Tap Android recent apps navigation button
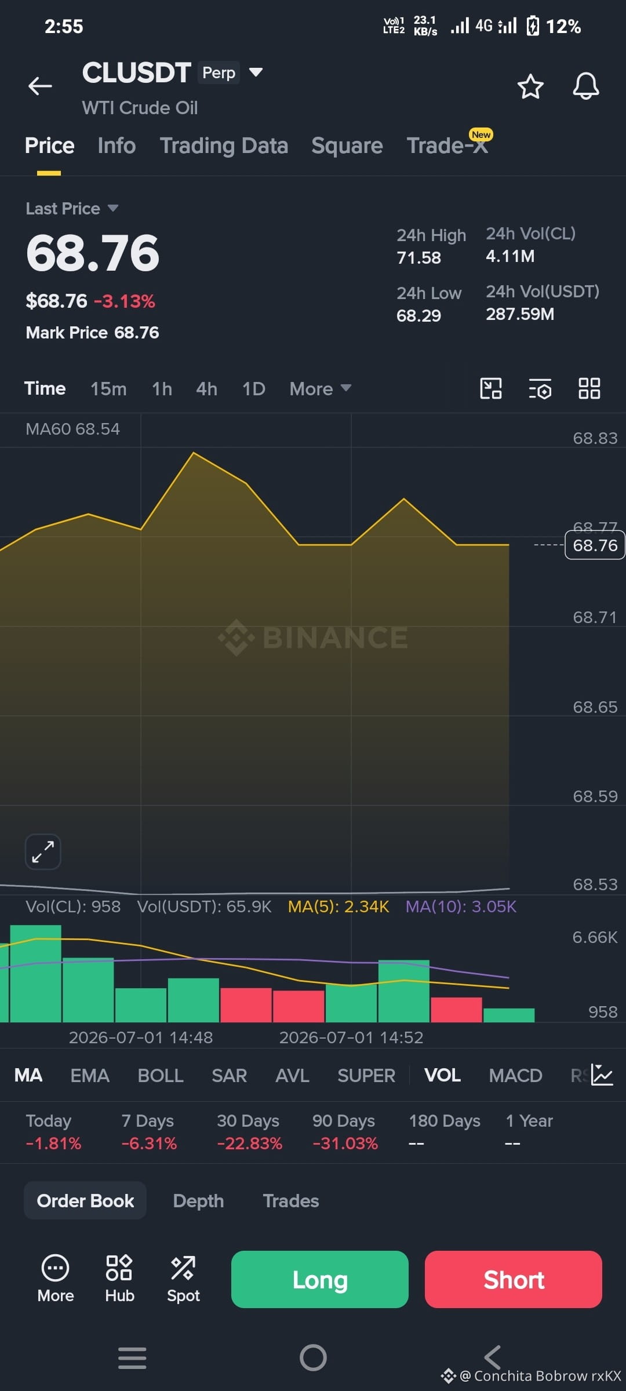The width and height of the screenshot is (626, 1391). tap(132, 1357)
